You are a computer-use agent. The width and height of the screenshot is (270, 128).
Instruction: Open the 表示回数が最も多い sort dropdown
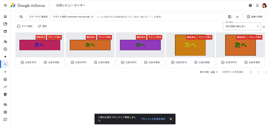point(242,27)
